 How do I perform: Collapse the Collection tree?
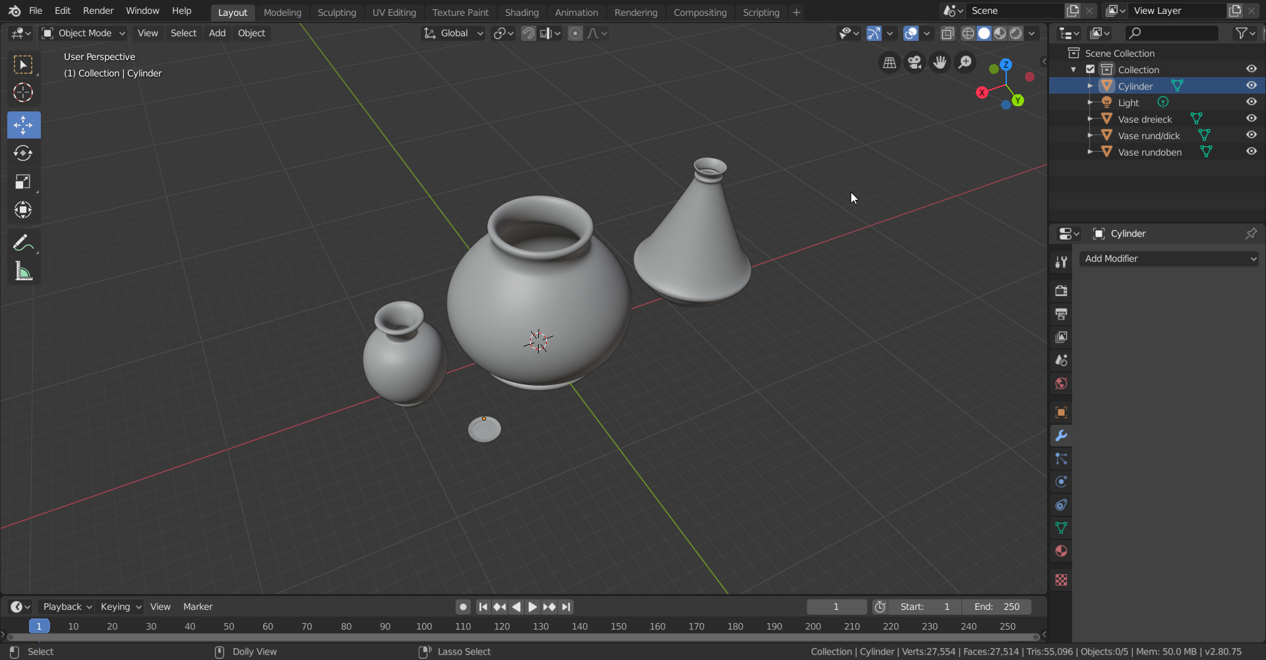point(1073,69)
